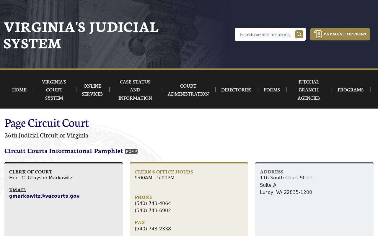The image size is (378, 236).
Task: Click Luray, VA 22835-1200 address line
Action: tap(286, 192)
